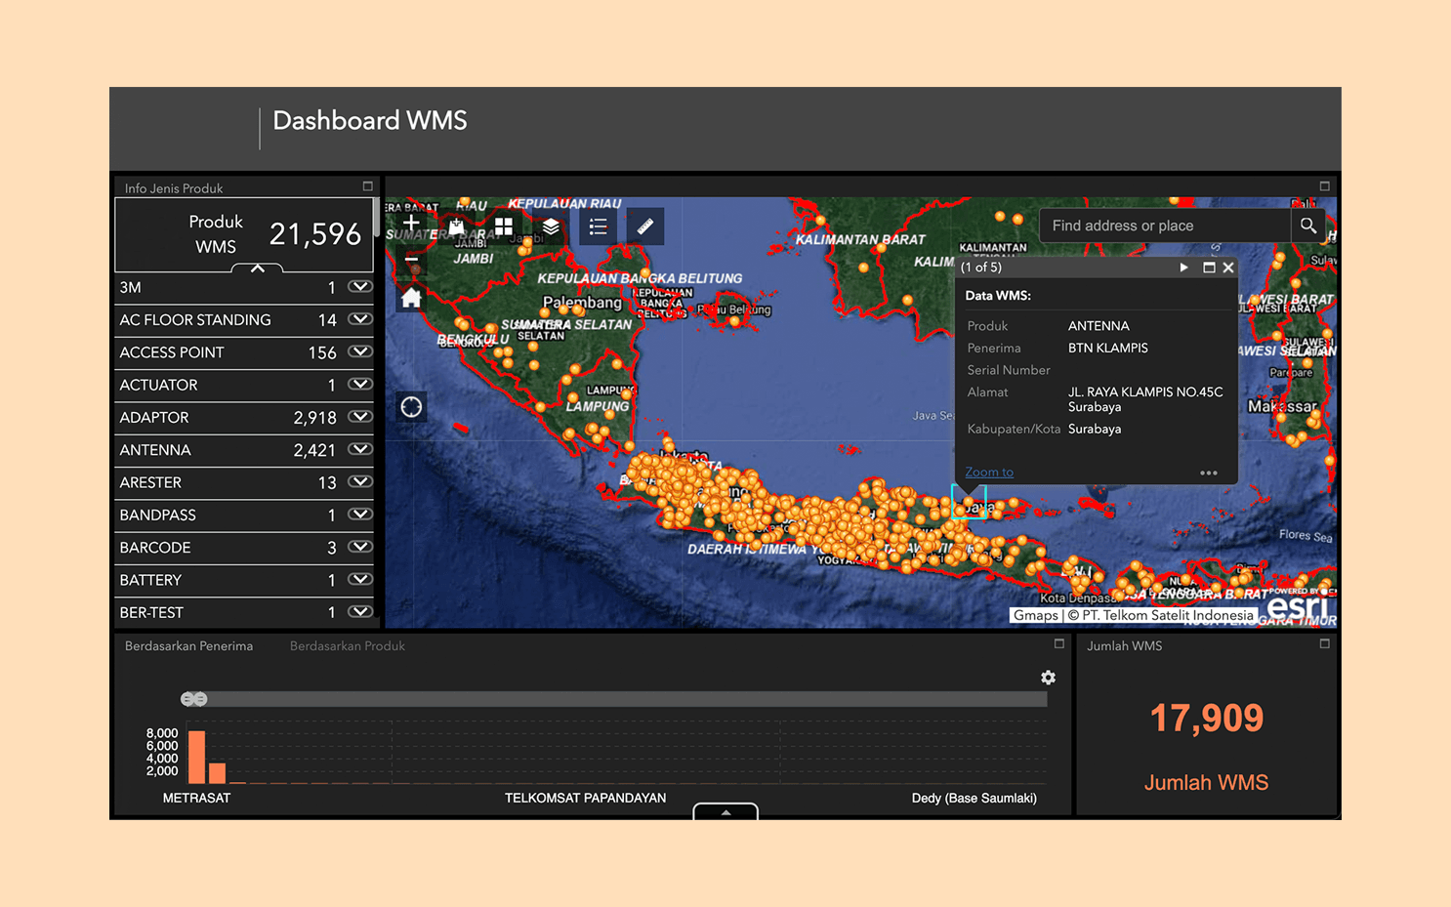Viewport: 1451px width, 907px height.
Task: Expand the ARESTER row
Action: pyautogui.click(x=360, y=482)
